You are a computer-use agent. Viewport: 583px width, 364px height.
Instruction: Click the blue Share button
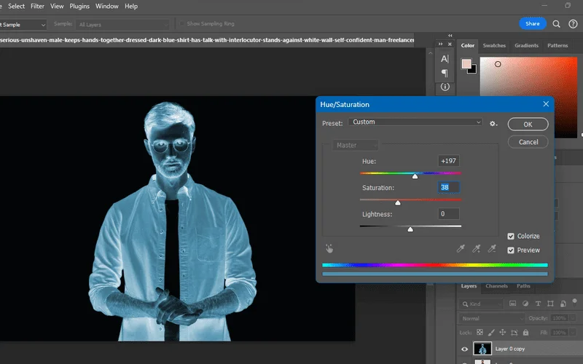[533, 23]
